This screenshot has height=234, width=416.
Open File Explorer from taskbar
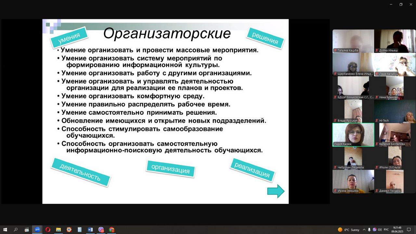58,229
